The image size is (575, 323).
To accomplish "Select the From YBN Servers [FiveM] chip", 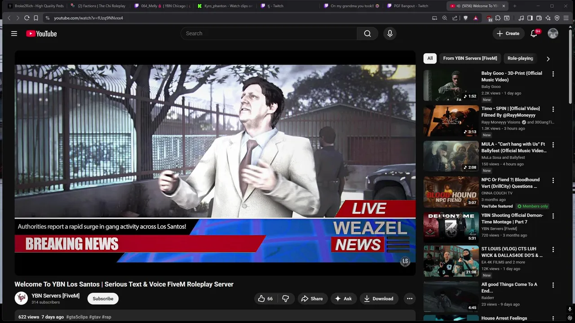I will tap(470, 58).
